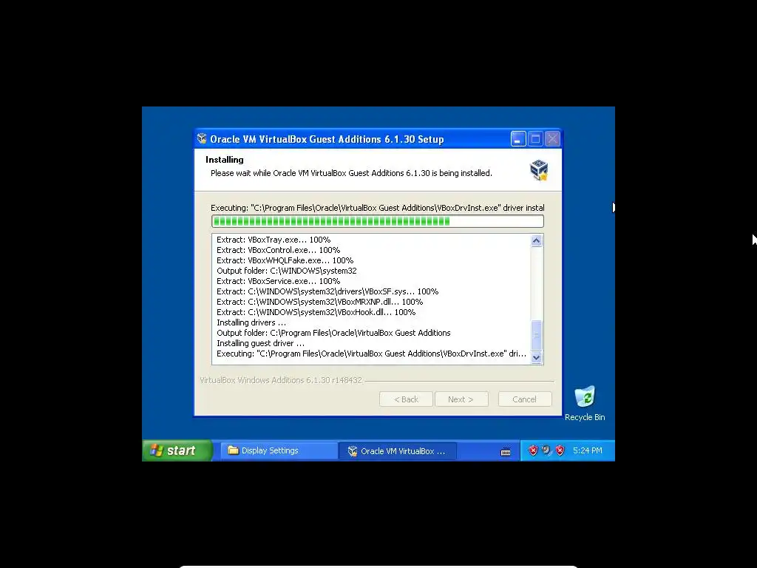Click the green installation progress bar
The image size is (757, 568).
378,221
